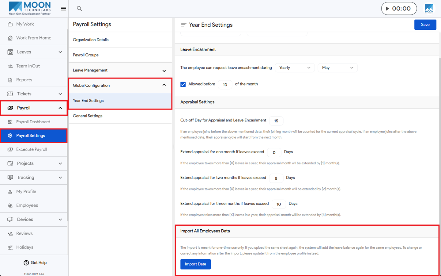
Task: Click the left sidebar scrollbar
Action: pyautogui.click(x=68, y=125)
